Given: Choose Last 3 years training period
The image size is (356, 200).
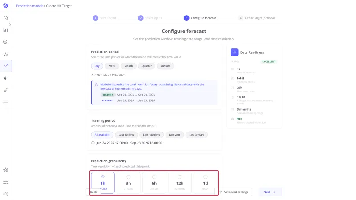Looking at the screenshot, I should 197,135.
